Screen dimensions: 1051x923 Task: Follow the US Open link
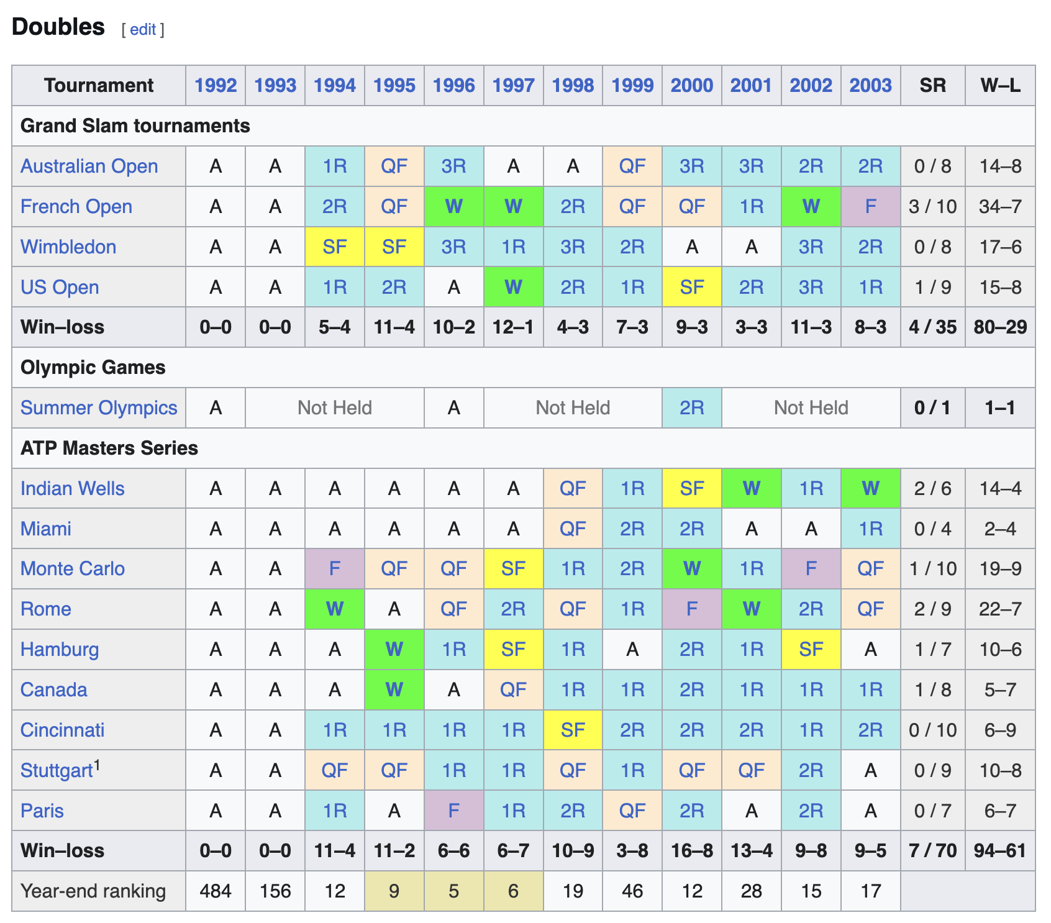(60, 288)
